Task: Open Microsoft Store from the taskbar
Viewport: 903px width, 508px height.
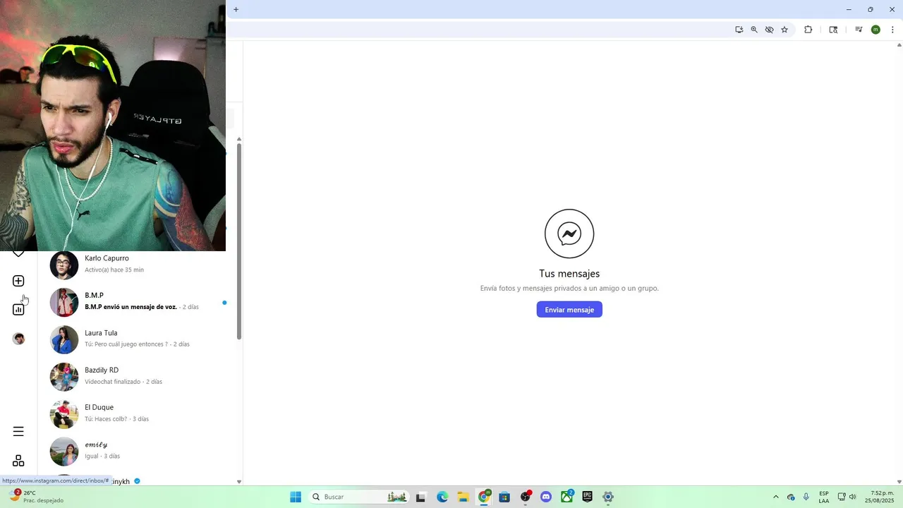Action: [x=504, y=497]
